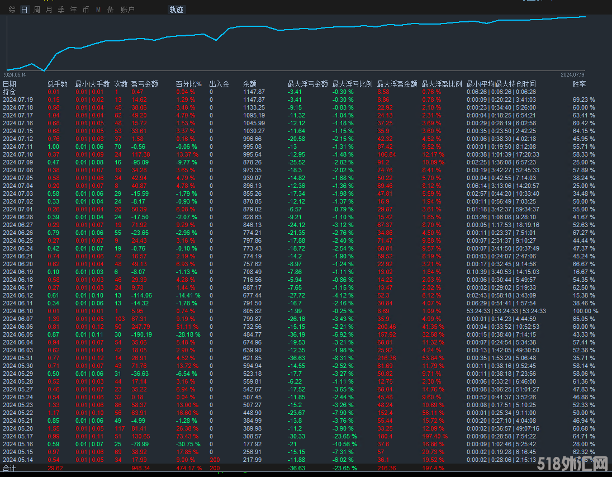Sort by the 胜率 win rate header

(580, 84)
